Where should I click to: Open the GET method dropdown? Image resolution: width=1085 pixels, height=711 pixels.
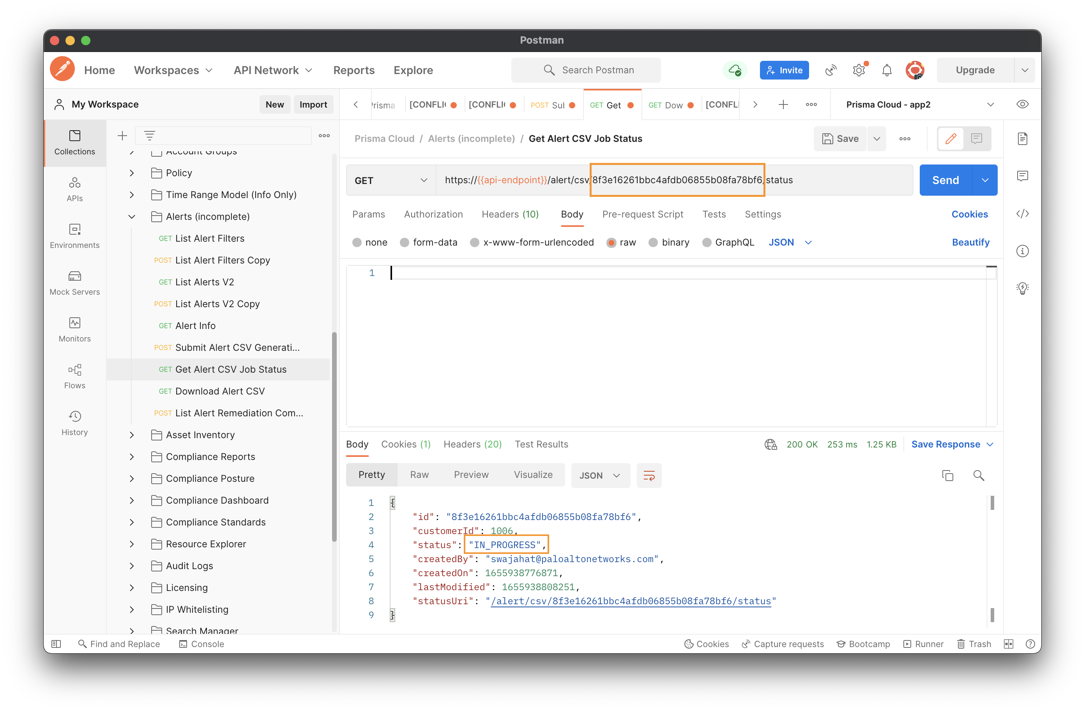point(391,180)
